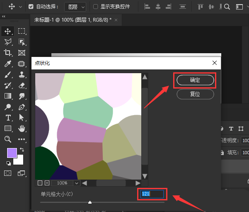The image size is (249, 212).
Task: Align horizontal centers in options bar
Action: pos(158,7)
